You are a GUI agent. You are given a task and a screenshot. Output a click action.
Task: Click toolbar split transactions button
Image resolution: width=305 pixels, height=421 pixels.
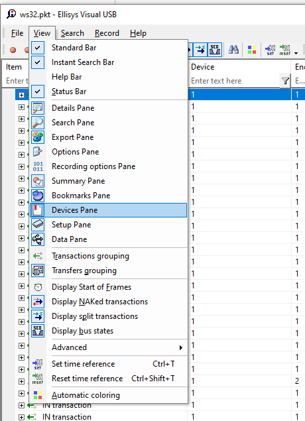[200, 50]
